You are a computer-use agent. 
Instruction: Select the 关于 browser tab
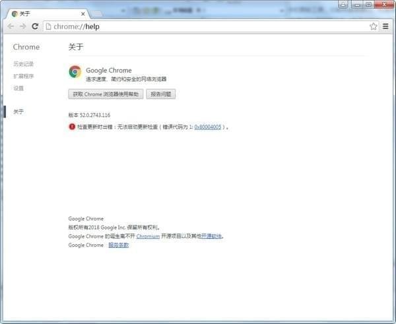click(x=40, y=13)
